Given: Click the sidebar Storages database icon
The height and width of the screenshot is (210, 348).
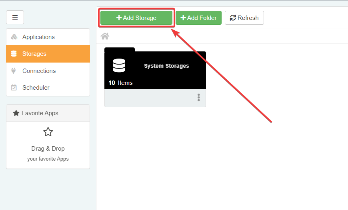Looking at the screenshot, I should (14, 54).
